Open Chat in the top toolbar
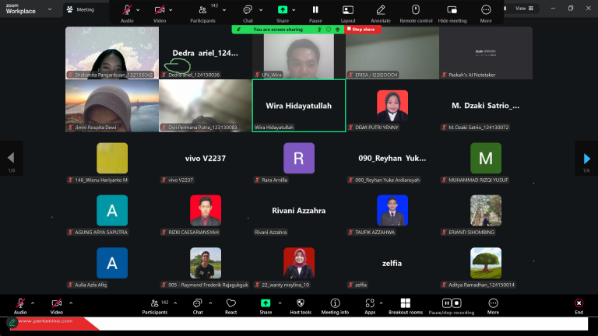Screen dimensions: 598x336 (248, 10)
